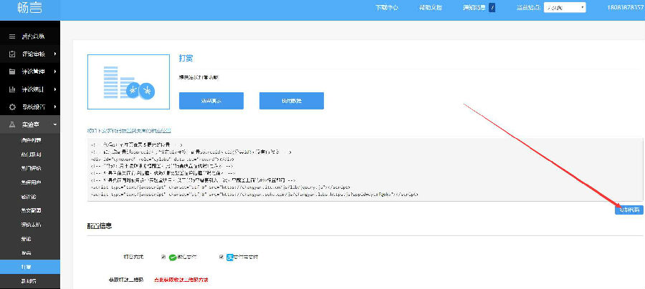Click the red QR code instructions link
This screenshot has height=289, width=645.
181,278
